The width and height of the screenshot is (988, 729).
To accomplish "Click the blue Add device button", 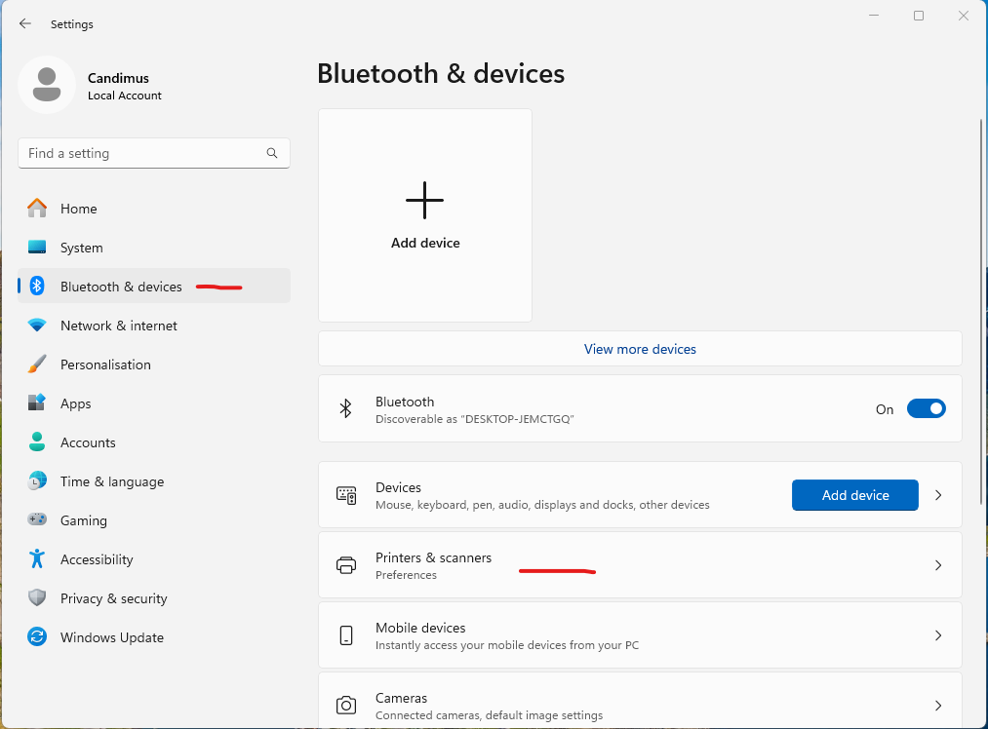I will 855,495.
